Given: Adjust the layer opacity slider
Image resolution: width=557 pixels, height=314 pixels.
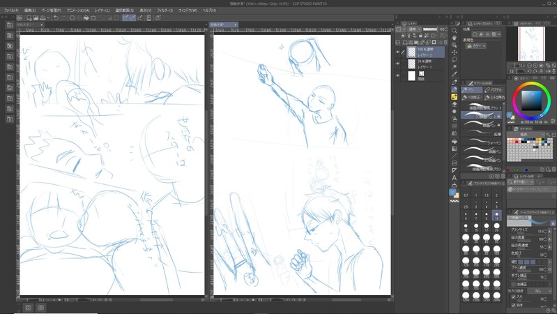Looking at the screenshot, I should (x=431, y=29).
